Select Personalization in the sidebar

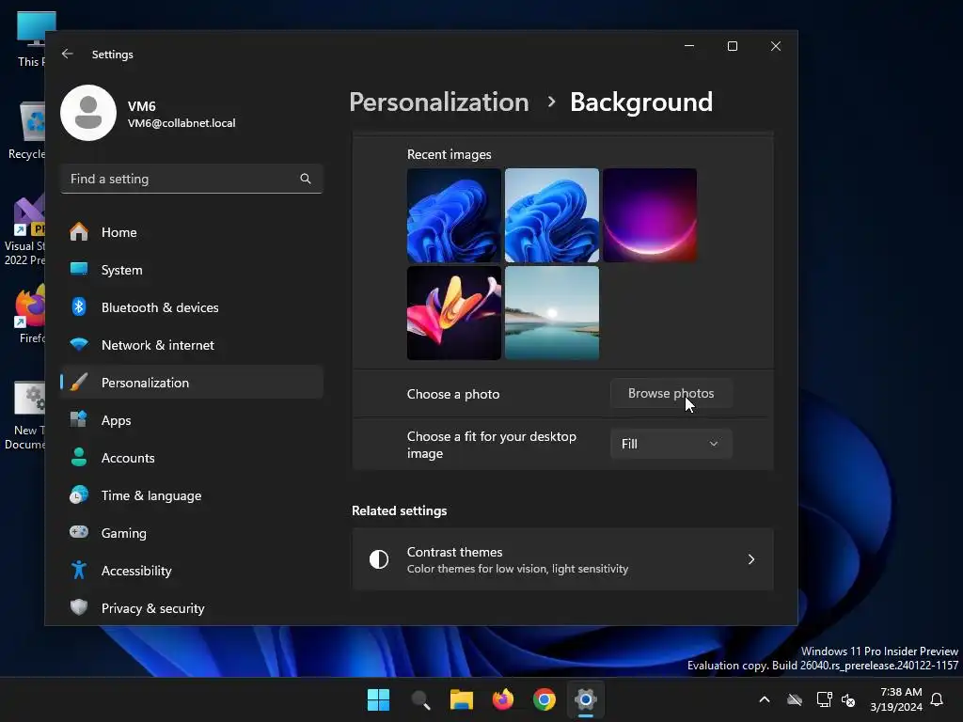coord(192,383)
